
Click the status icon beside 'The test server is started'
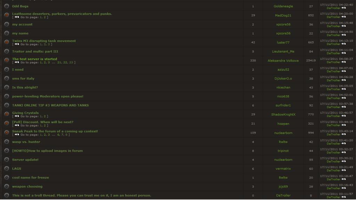point(6,61)
